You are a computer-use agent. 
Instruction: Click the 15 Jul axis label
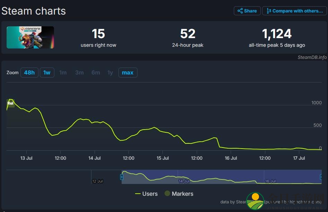click(163, 158)
